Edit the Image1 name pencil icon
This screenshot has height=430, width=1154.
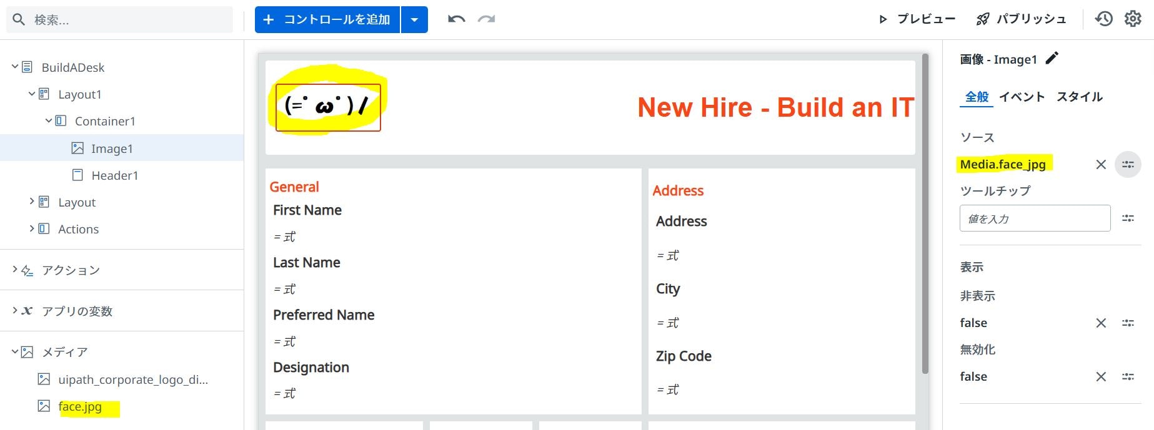pyautogui.click(x=1052, y=58)
